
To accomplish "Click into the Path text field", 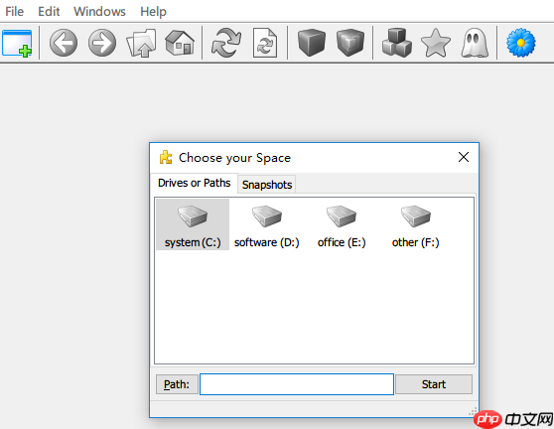I will [297, 384].
